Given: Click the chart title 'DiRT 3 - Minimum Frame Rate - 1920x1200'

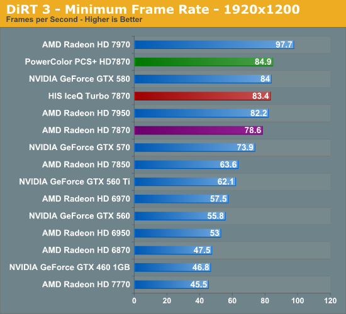Looking at the screenshot, I should pos(153,9).
